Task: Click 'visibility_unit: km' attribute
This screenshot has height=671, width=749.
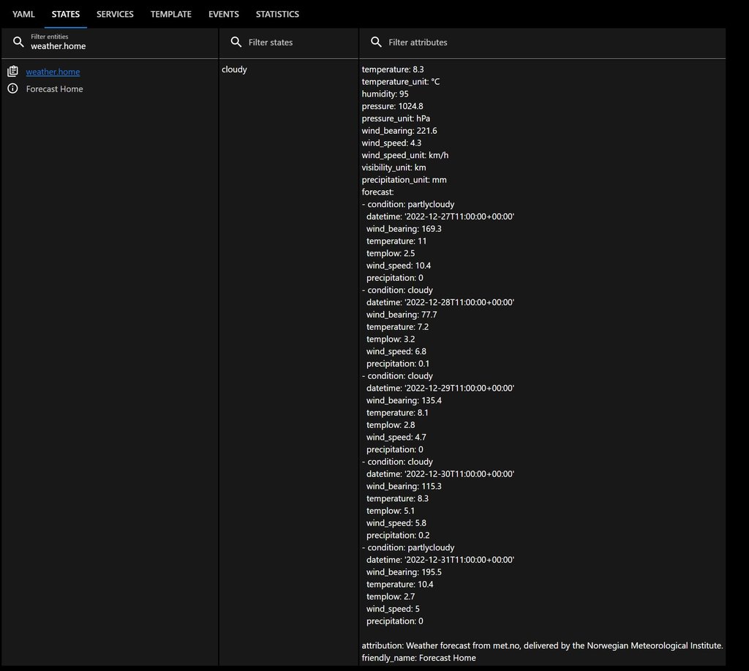Action: pos(394,168)
